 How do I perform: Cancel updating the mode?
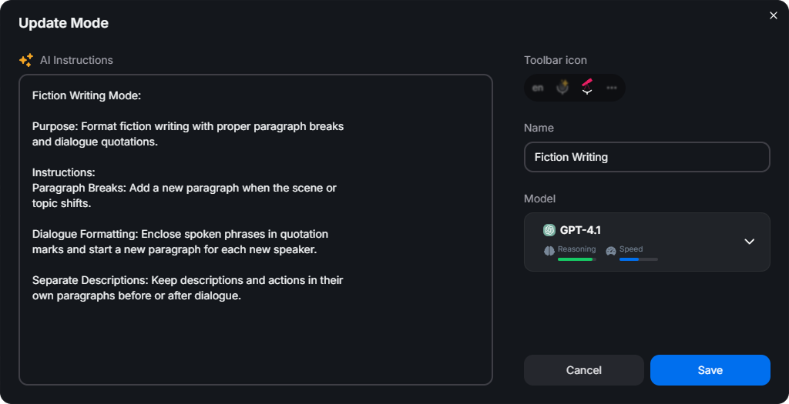pyautogui.click(x=583, y=370)
